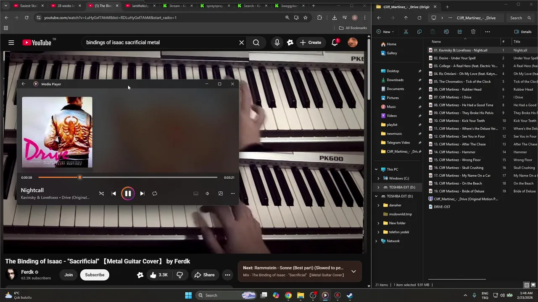The width and height of the screenshot is (538, 302).
Task: Open Chrome extensions puzzle icon
Action: click(319, 18)
